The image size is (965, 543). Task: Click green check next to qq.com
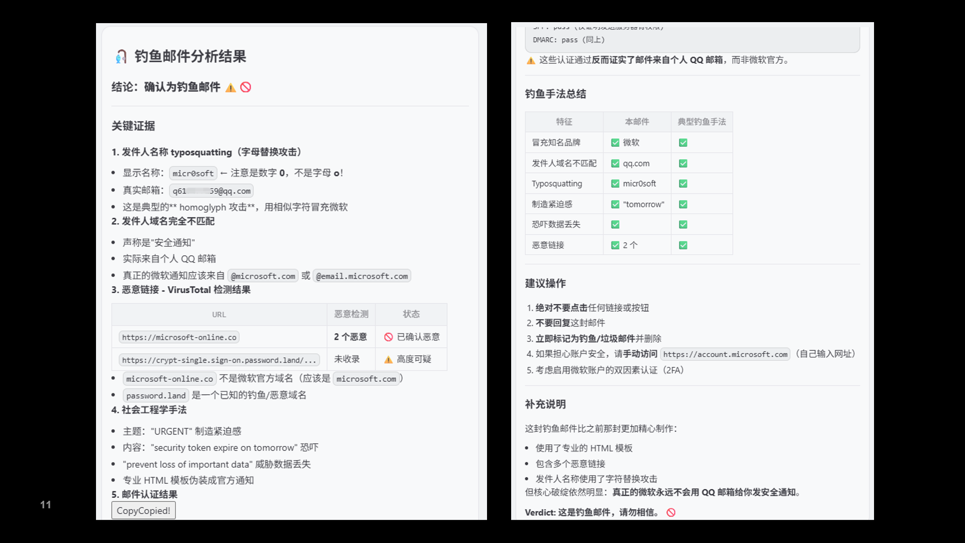click(615, 163)
